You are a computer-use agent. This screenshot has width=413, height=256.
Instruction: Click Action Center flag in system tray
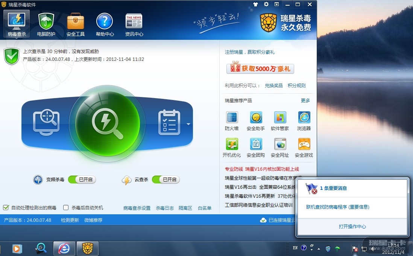(x=355, y=248)
